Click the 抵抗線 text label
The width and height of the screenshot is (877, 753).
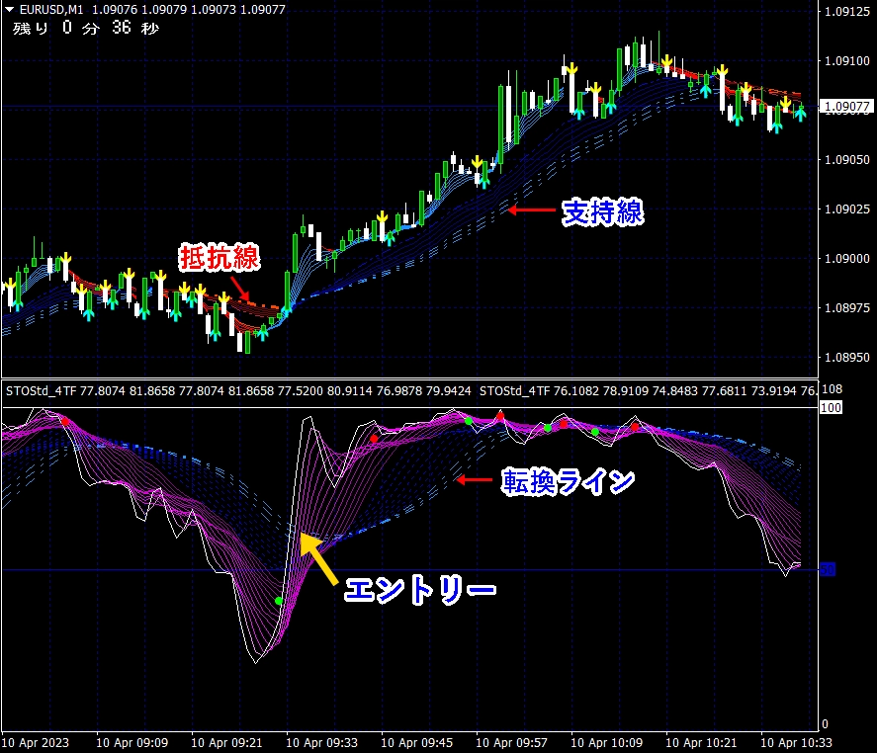[x=219, y=258]
